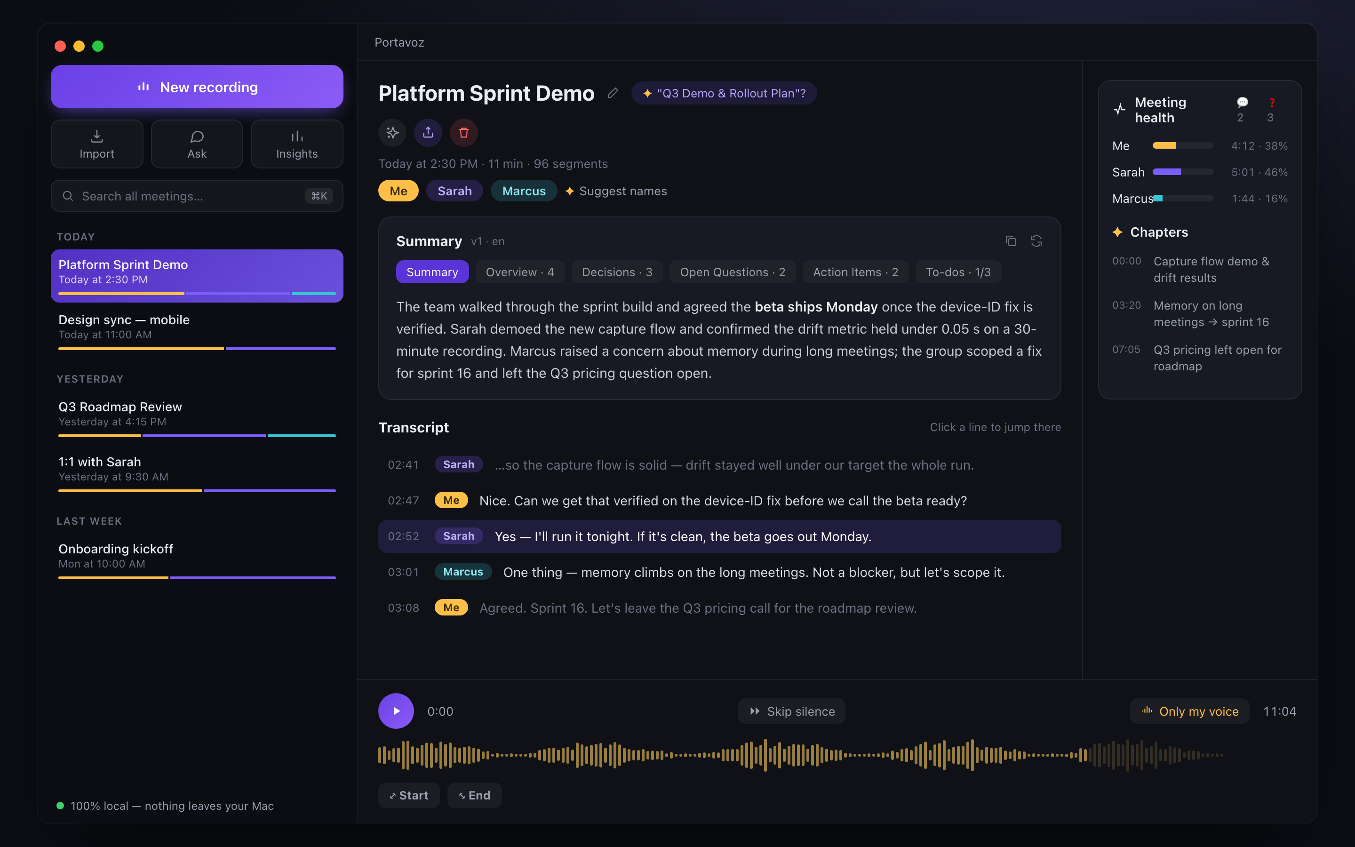Click the 11:04 total duration text
1355x847 pixels.
pos(1279,711)
